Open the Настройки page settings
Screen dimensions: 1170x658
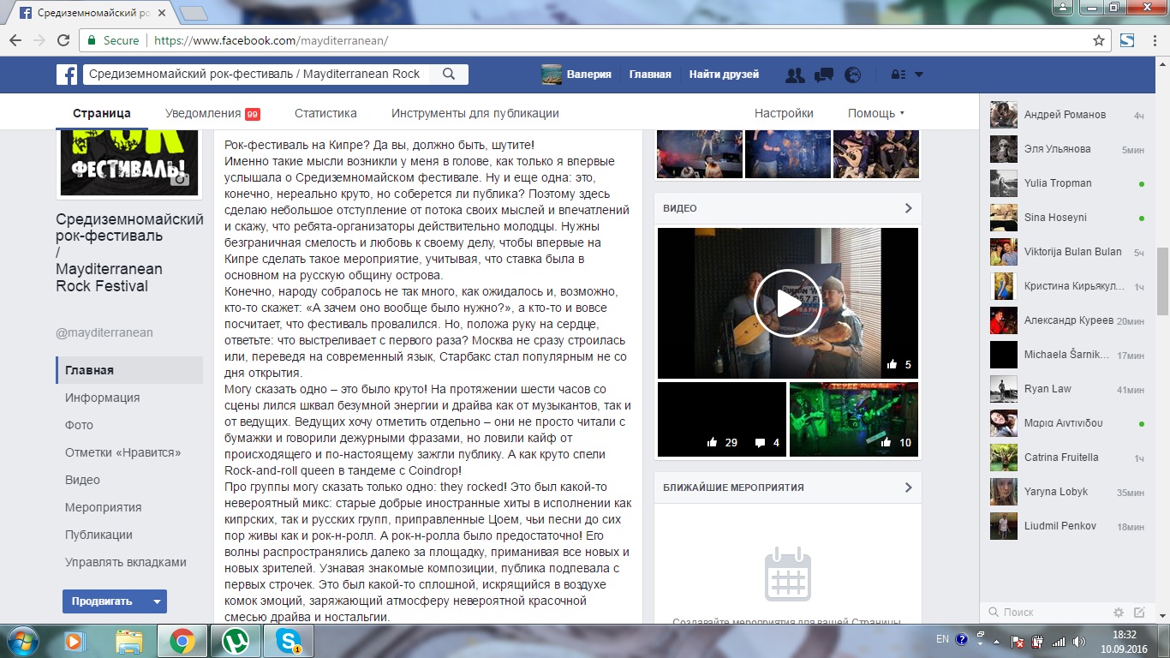click(784, 113)
